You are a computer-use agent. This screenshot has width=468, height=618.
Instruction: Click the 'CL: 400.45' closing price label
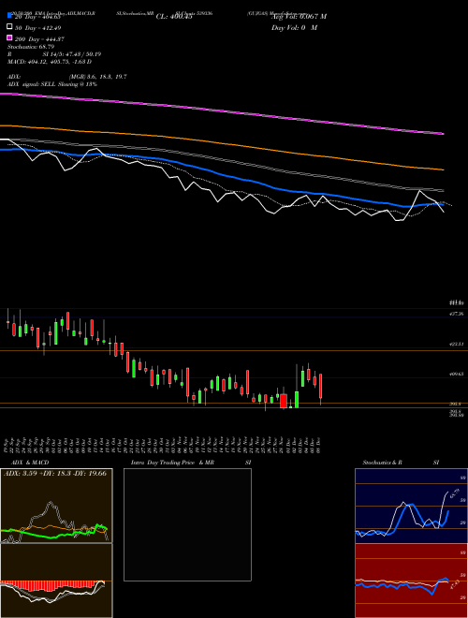(x=174, y=17)
